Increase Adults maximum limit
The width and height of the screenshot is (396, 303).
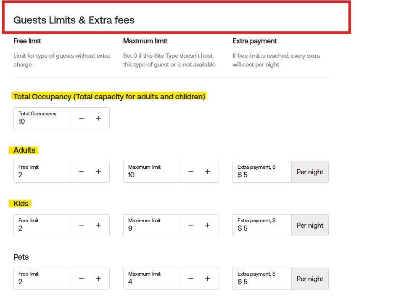[208, 172]
